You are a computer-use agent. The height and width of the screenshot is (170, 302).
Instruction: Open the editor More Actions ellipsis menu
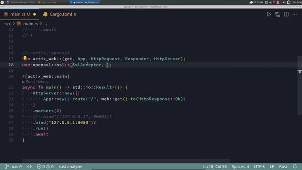294,14
